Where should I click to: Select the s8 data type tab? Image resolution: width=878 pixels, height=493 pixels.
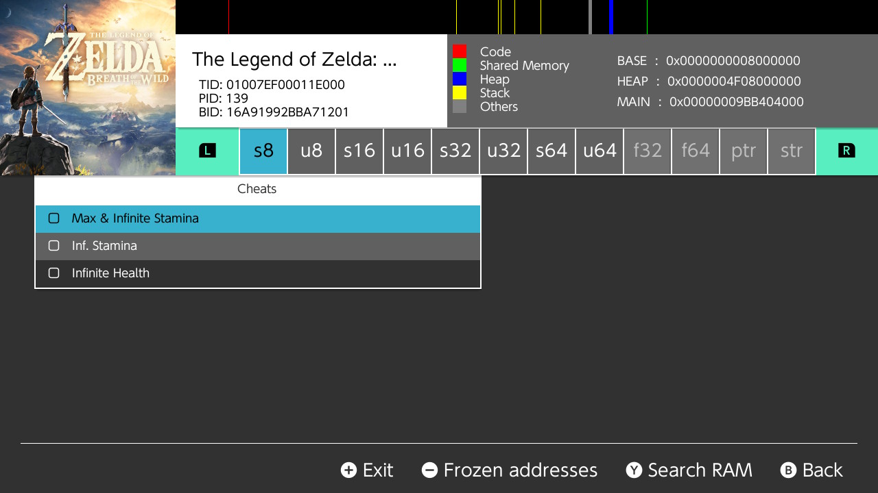tap(263, 151)
